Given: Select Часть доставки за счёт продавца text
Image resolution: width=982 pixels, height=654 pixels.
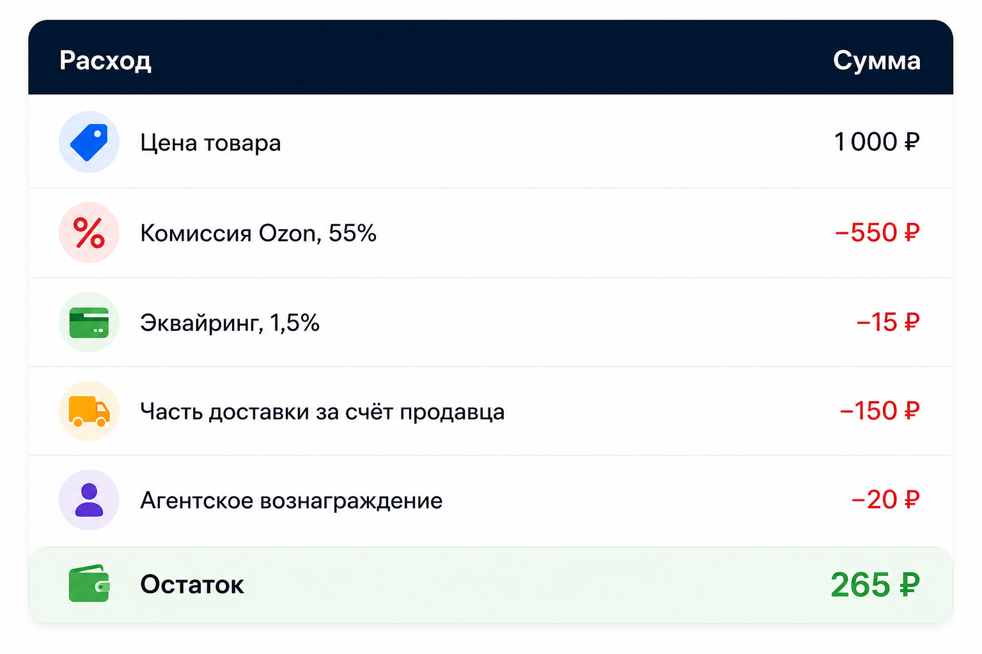Looking at the screenshot, I should 322,412.
